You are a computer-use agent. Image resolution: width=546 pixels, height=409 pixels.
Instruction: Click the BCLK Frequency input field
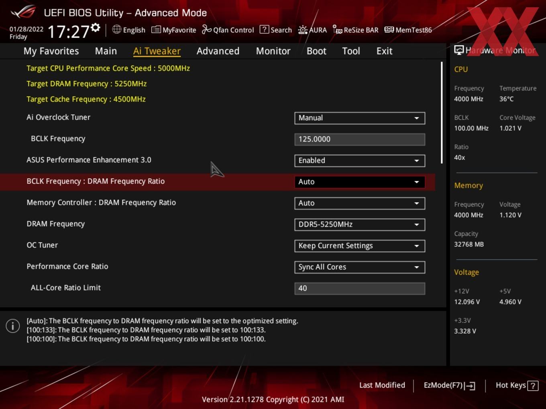tap(360, 139)
